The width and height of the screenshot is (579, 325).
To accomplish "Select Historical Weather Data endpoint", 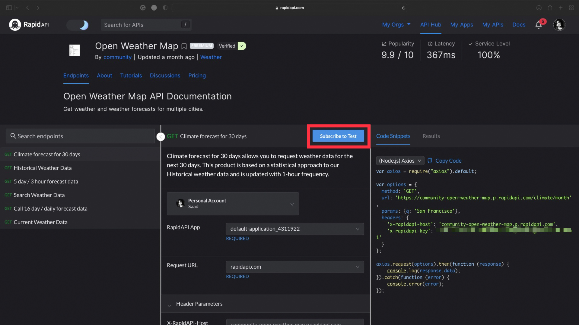I will (80, 168).
